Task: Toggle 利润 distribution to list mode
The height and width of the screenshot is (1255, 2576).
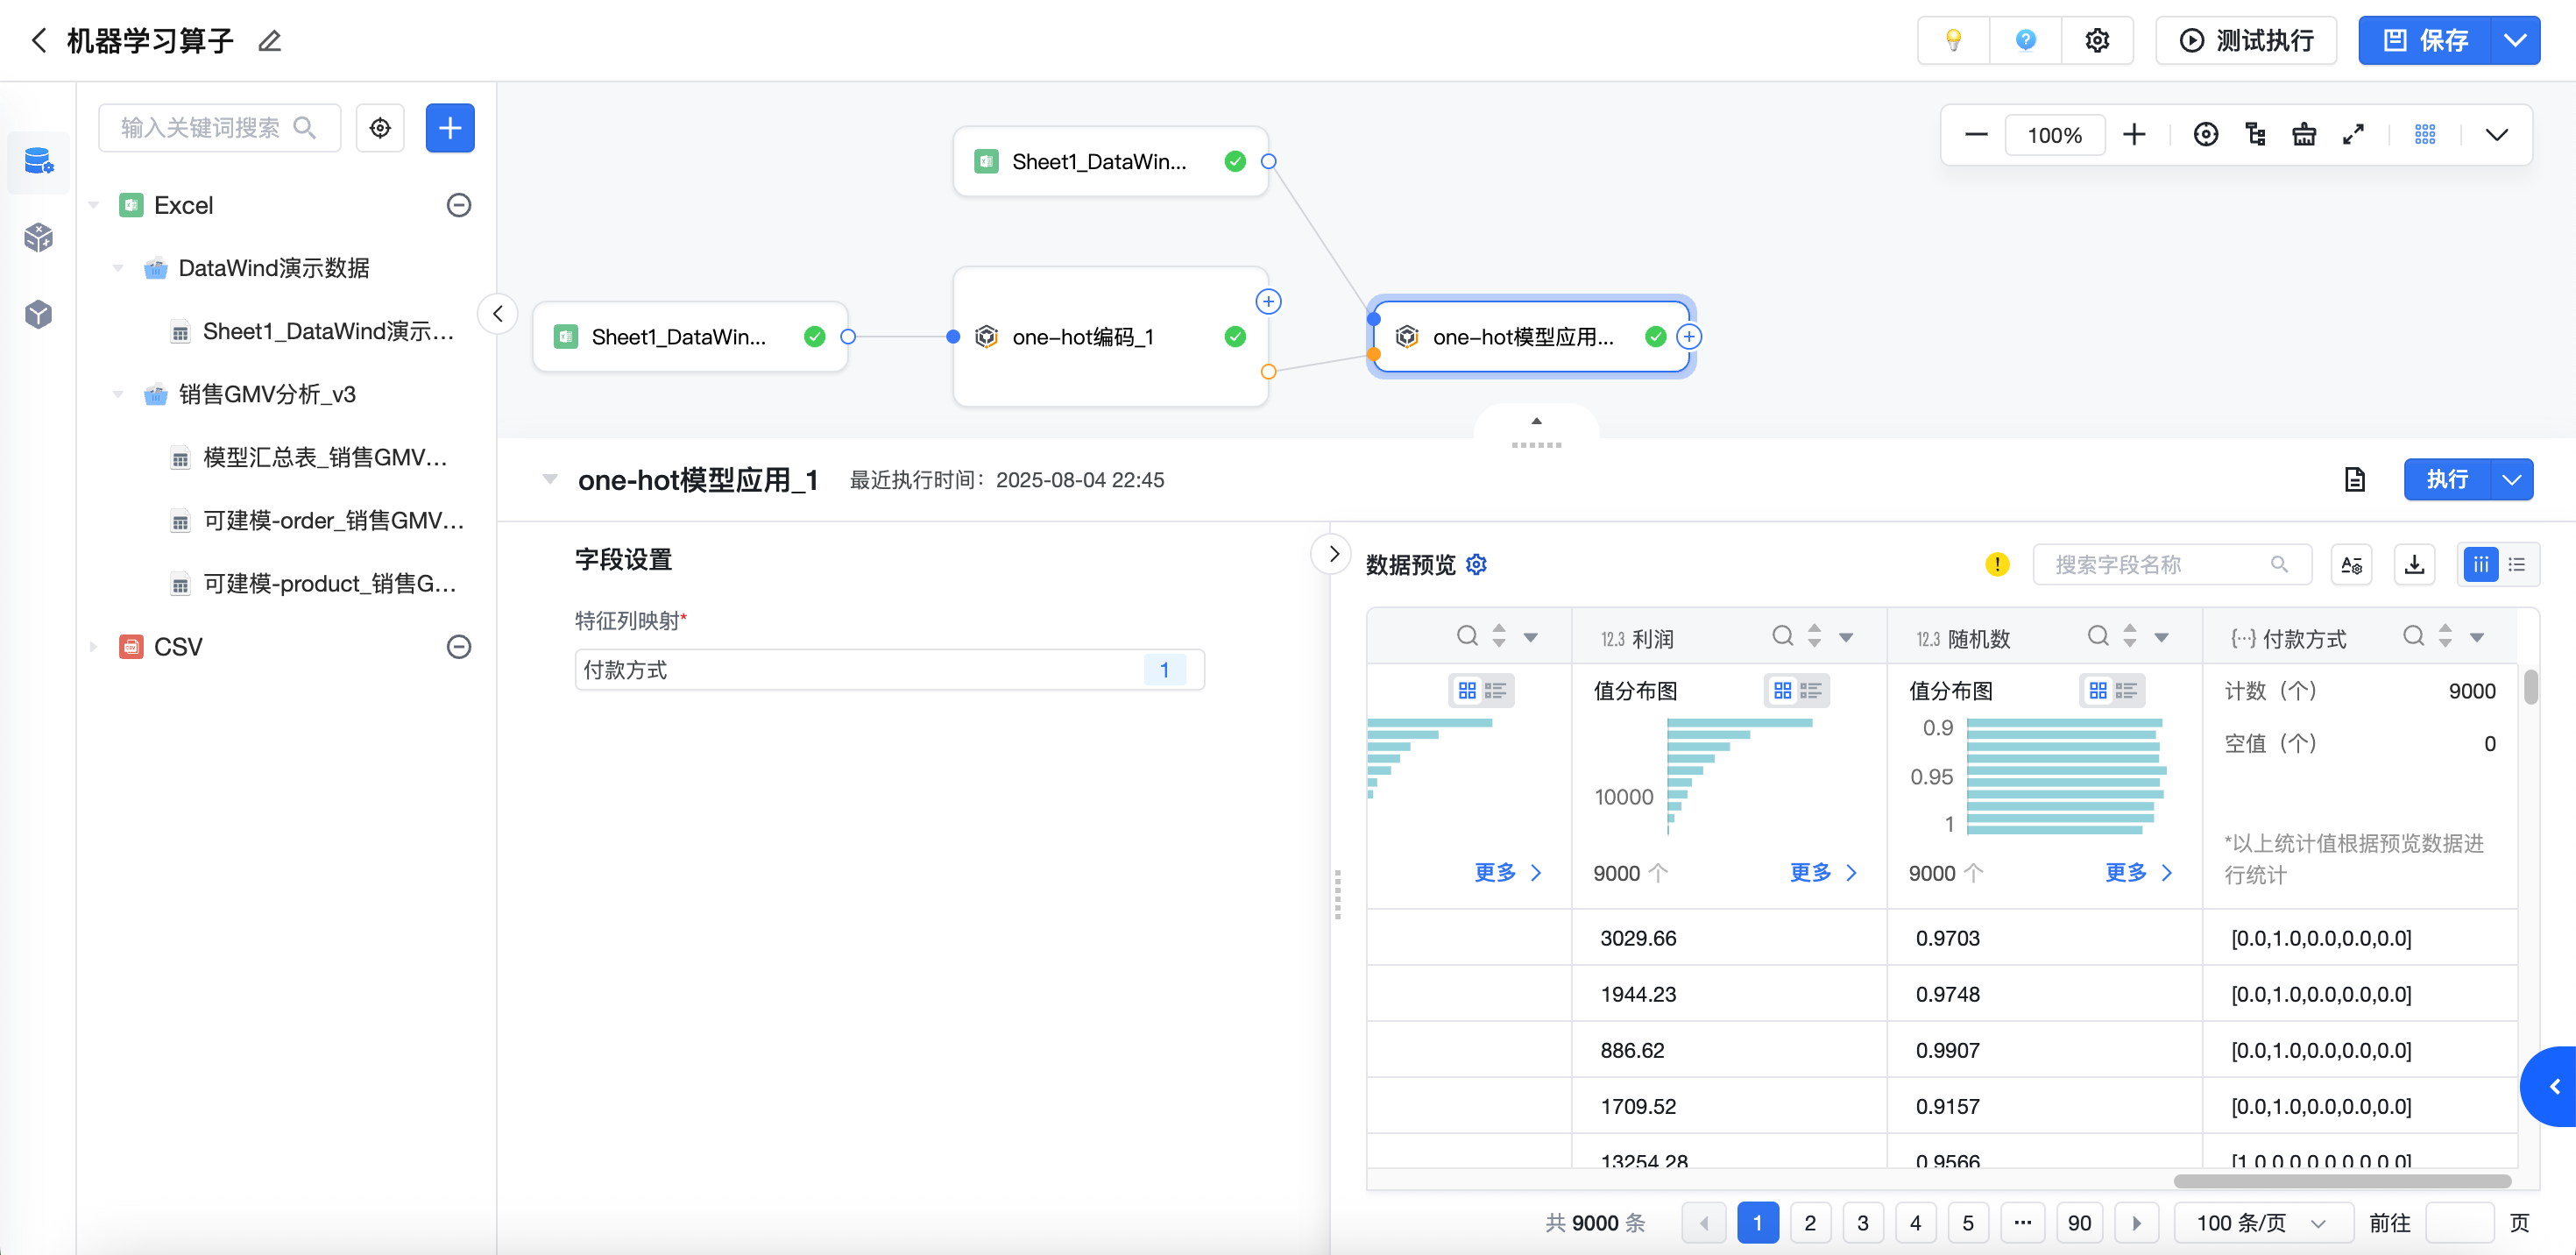Action: [x=1811, y=691]
